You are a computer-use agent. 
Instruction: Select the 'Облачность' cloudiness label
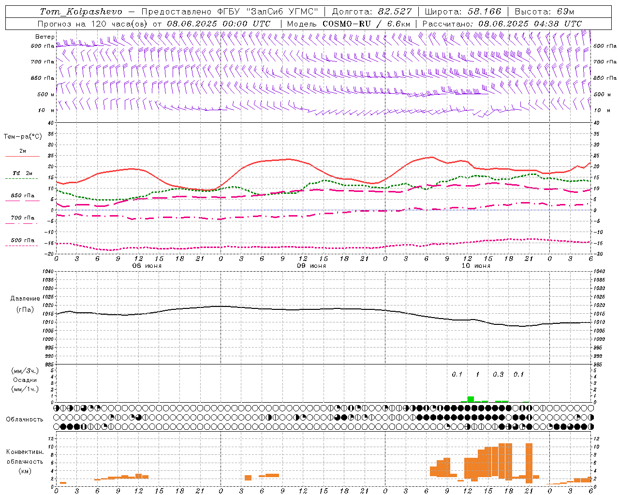pos(25,420)
